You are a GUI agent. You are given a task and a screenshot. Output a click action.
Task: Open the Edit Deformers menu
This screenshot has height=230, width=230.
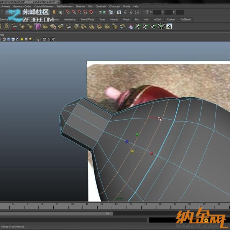64,7
